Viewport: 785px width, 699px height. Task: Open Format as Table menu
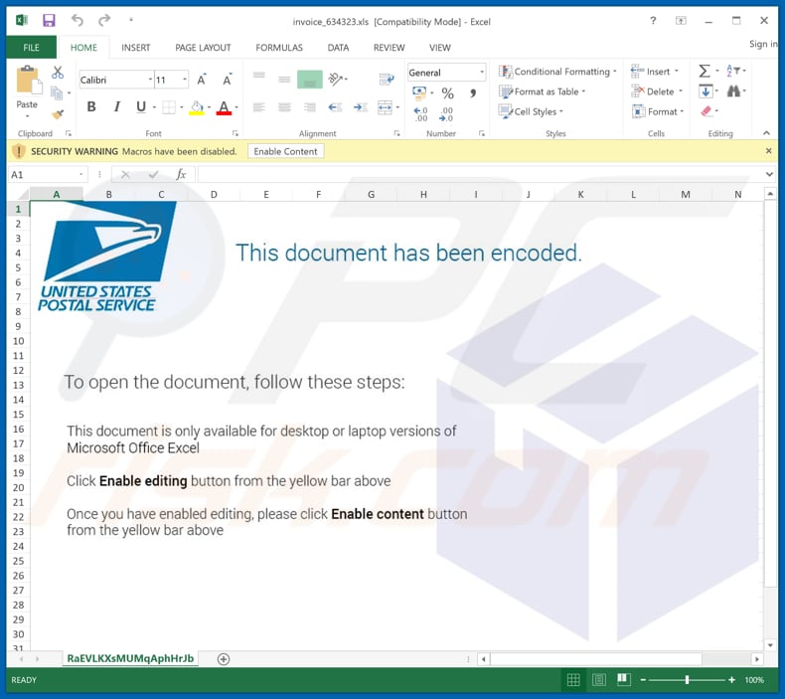point(543,91)
